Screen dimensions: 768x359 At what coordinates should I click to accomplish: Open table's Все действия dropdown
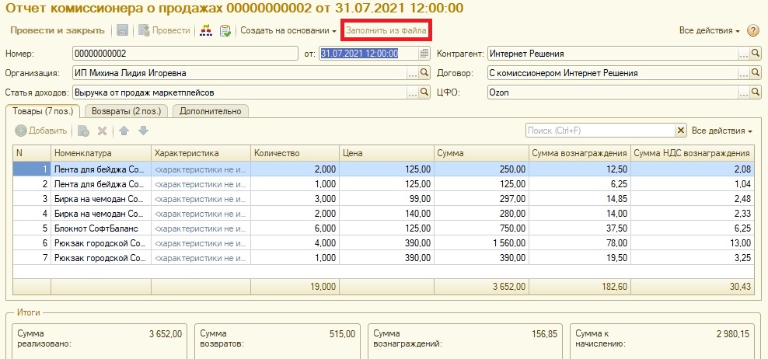pyautogui.click(x=722, y=131)
